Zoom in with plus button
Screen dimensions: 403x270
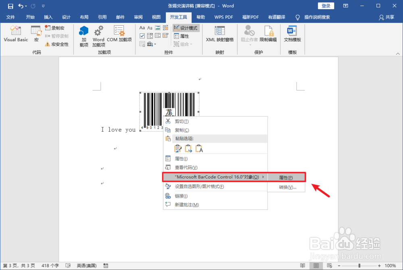[379, 266]
